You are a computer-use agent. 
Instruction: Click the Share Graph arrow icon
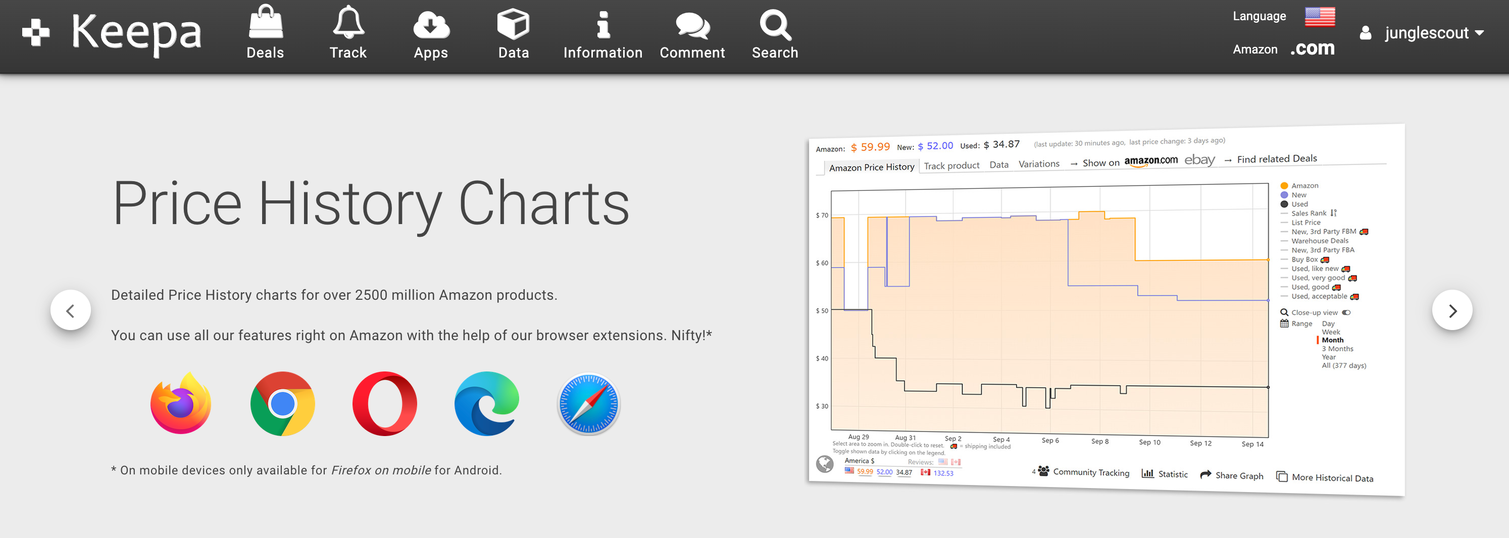pos(1205,474)
